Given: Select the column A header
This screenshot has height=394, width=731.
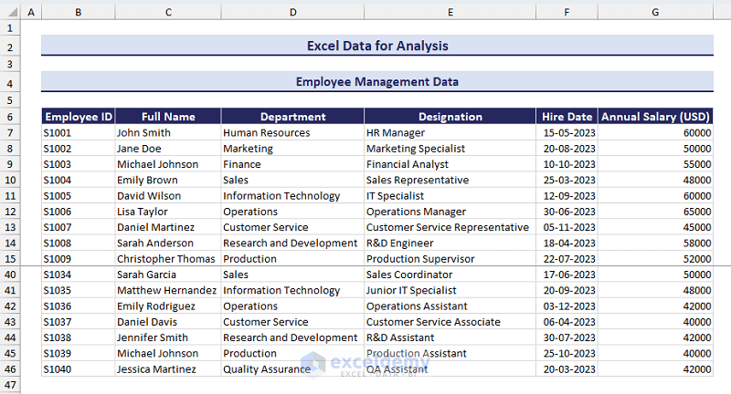Looking at the screenshot, I should point(31,12).
